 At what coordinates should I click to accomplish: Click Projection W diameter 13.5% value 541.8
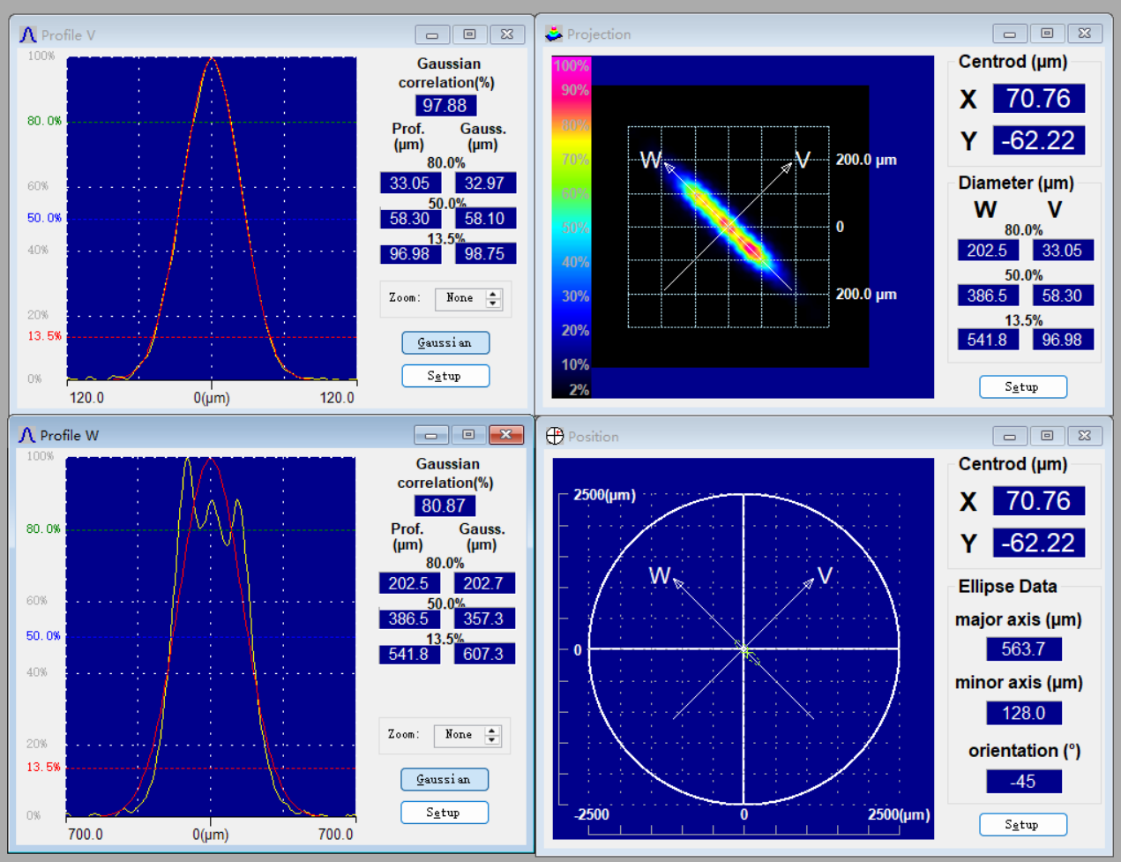pyautogui.click(x=988, y=340)
